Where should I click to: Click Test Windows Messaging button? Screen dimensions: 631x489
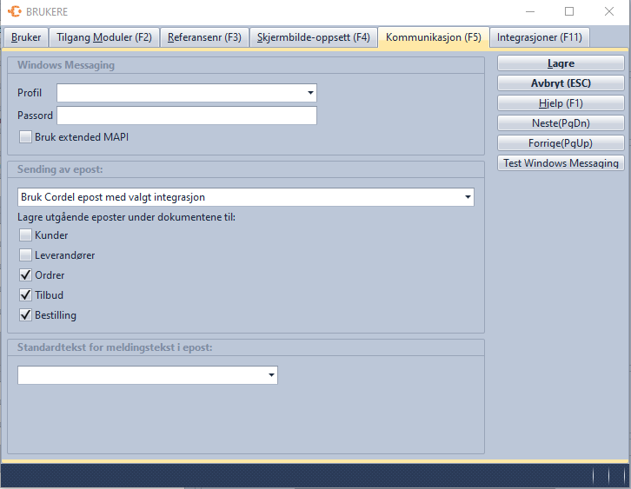[x=561, y=163]
